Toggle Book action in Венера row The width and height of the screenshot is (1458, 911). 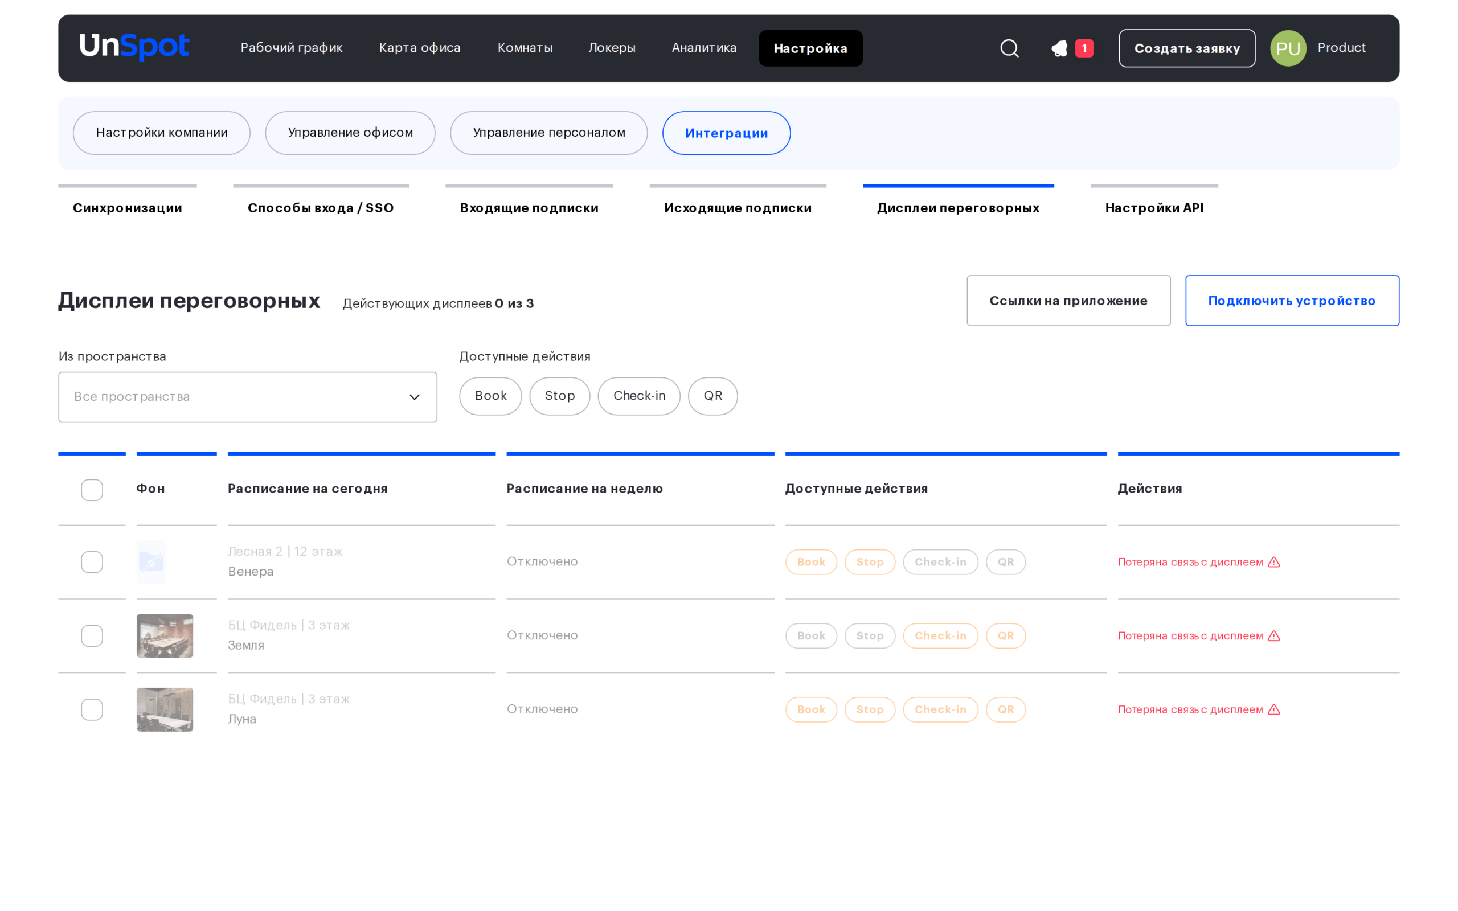point(811,562)
